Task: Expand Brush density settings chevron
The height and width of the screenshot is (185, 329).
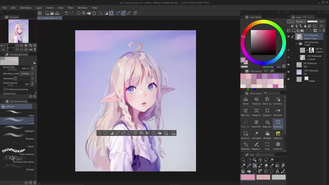Action: tap(32, 84)
